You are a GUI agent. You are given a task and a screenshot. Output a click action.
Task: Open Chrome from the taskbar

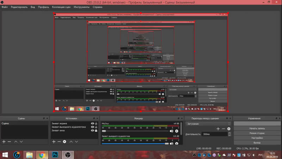coord(42,155)
